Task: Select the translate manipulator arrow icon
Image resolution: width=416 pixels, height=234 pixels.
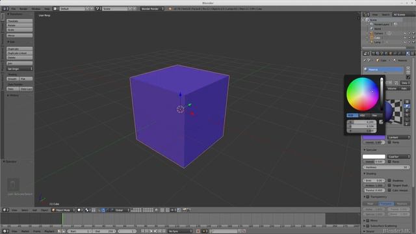Action: [x=103, y=210]
